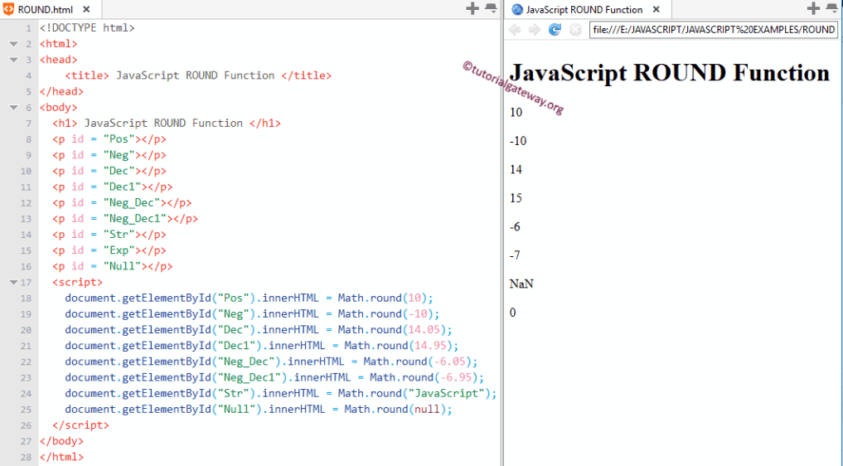Click the stop loading button
This screenshot has width=843, height=466.
pyautogui.click(x=574, y=30)
